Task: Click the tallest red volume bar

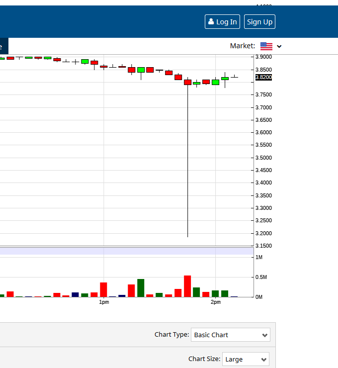Action: pyautogui.click(x=187, y=286)
